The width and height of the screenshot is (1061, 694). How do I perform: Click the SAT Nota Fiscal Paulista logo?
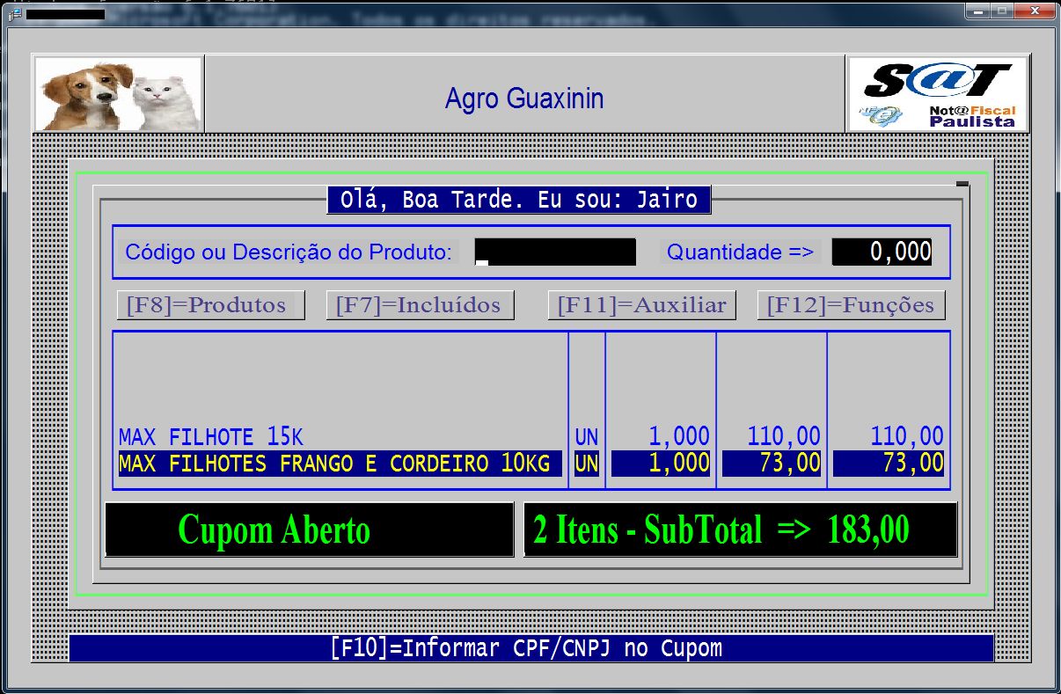coord(937,94)
